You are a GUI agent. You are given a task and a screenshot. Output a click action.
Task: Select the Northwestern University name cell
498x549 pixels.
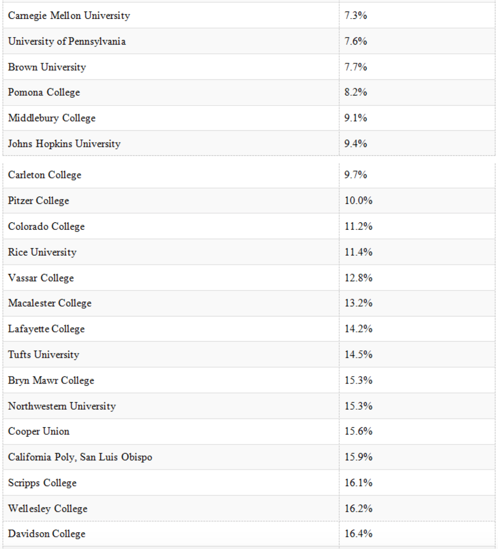click(x=62, y=406)
